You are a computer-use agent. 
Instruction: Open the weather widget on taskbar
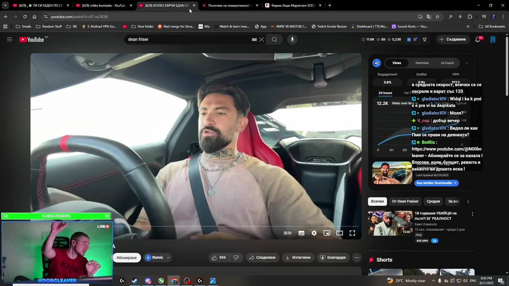tap(406, 281)
